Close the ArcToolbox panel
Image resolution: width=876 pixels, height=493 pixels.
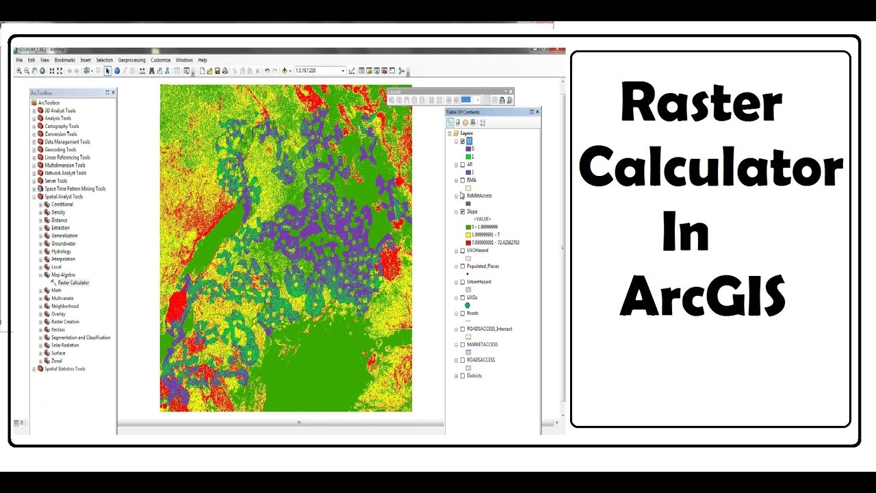tap(113, 92)
